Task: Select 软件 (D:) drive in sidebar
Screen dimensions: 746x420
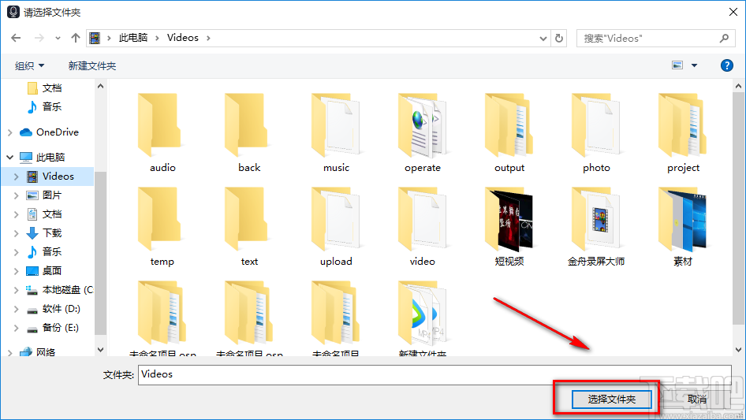Action: tap(53, 309)
